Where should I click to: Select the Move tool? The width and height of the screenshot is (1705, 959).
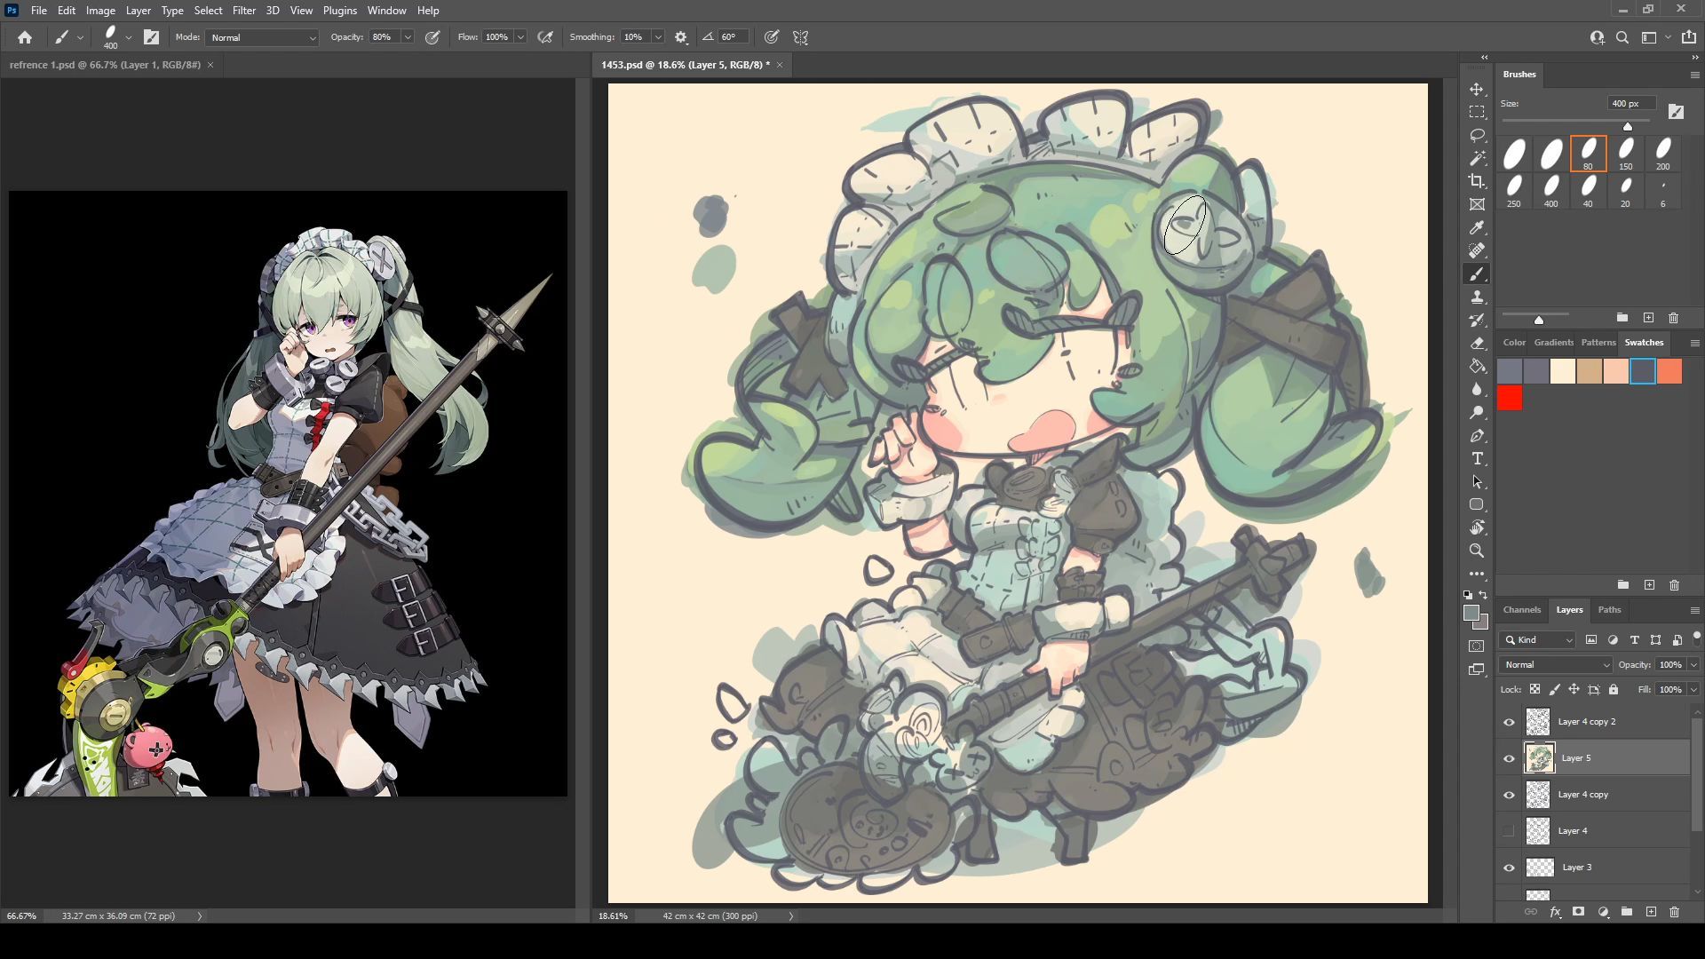(x=1477, y=90)
